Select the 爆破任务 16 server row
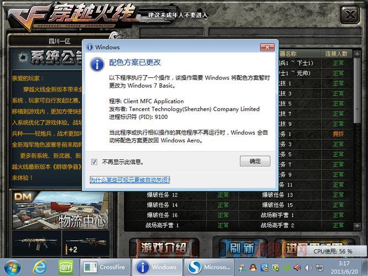Image resolution: width=368 pixels, height=276 pixels. (x=162, y=215)
